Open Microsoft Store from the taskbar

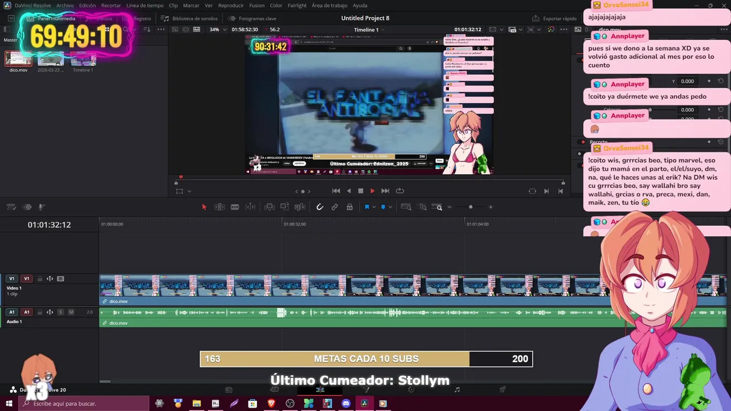(252, 404)
